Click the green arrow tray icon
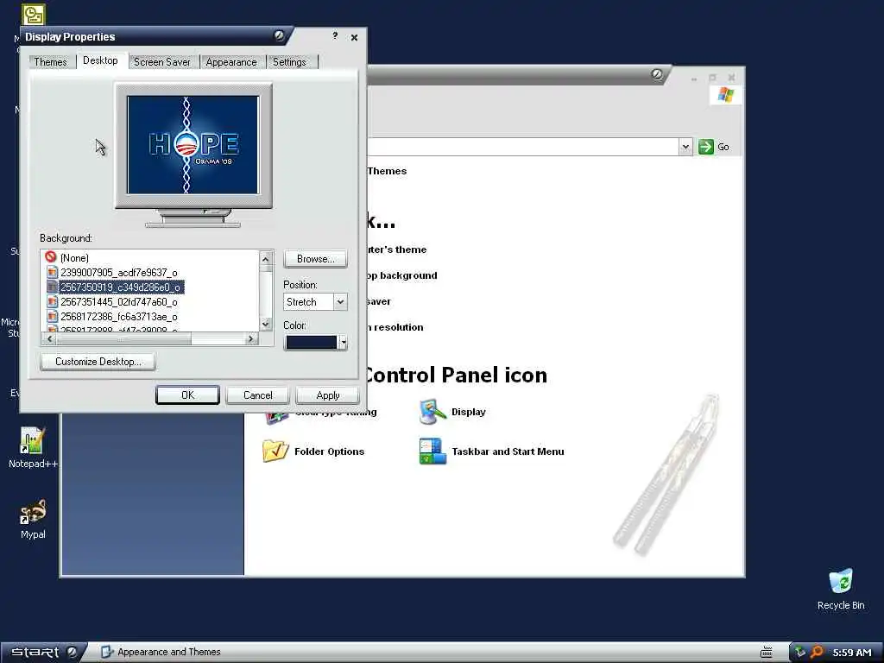The image size is (884, 663). point(800,653)
